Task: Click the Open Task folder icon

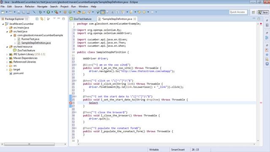Action: coord(84,12)
